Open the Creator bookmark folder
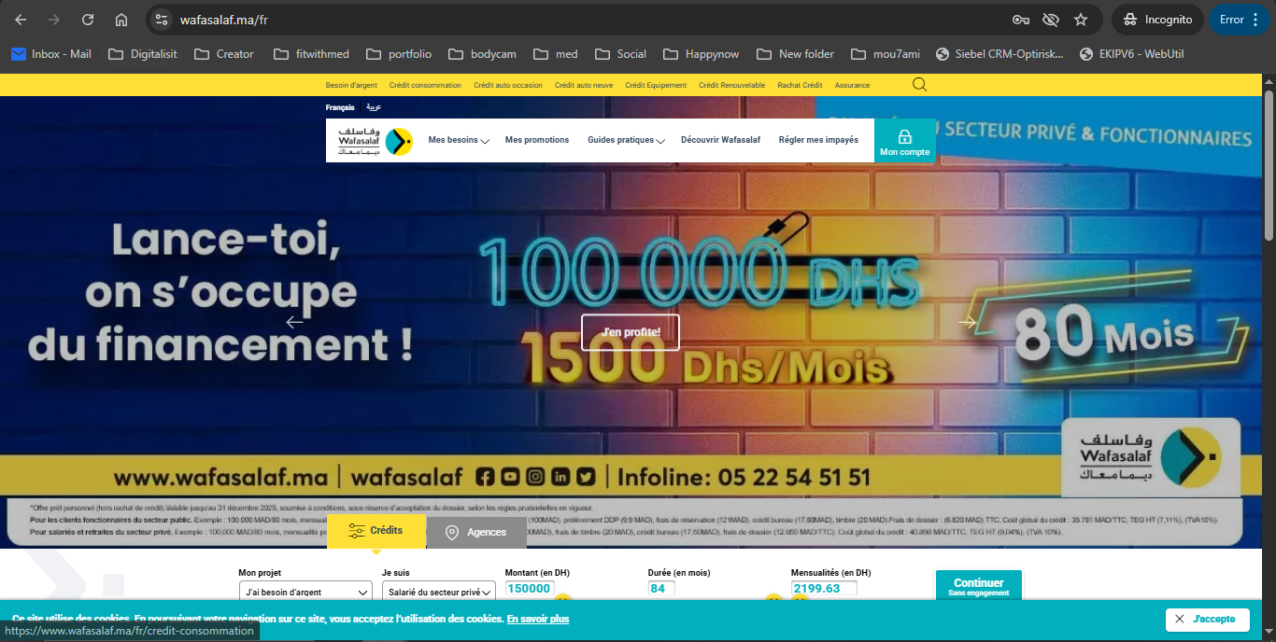Viewport: 1276px width, 642px height. 224,54
